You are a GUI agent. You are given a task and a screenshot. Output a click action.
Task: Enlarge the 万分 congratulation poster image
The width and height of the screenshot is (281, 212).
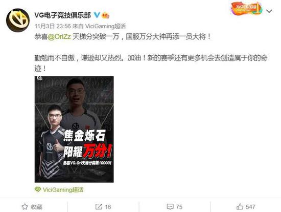click(74, 130)
